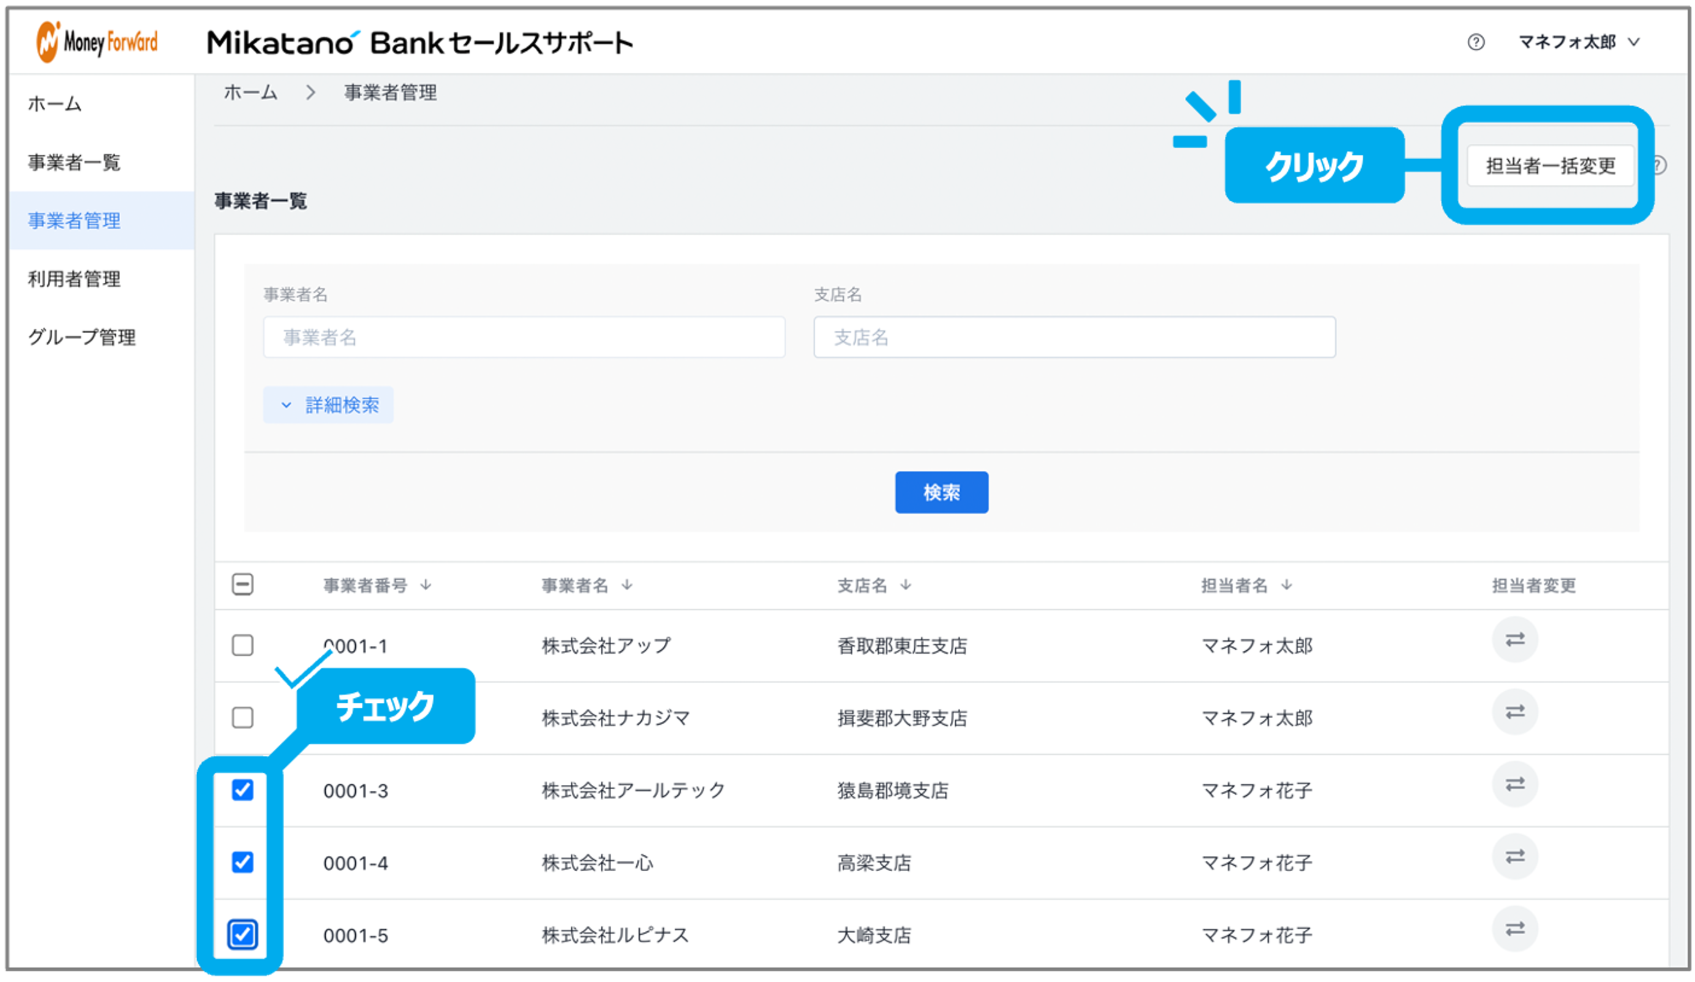Uncheck the box for row 0001-5
This screenshot has width=1695, height=982.
click(243, 935)
